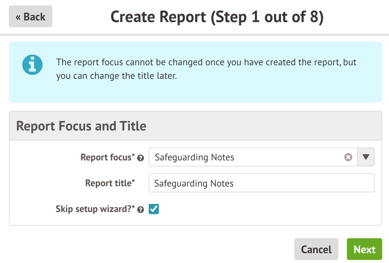389x263 pixels.
Task: Click the blue info circle icon
Action: [x=32, y=65]
